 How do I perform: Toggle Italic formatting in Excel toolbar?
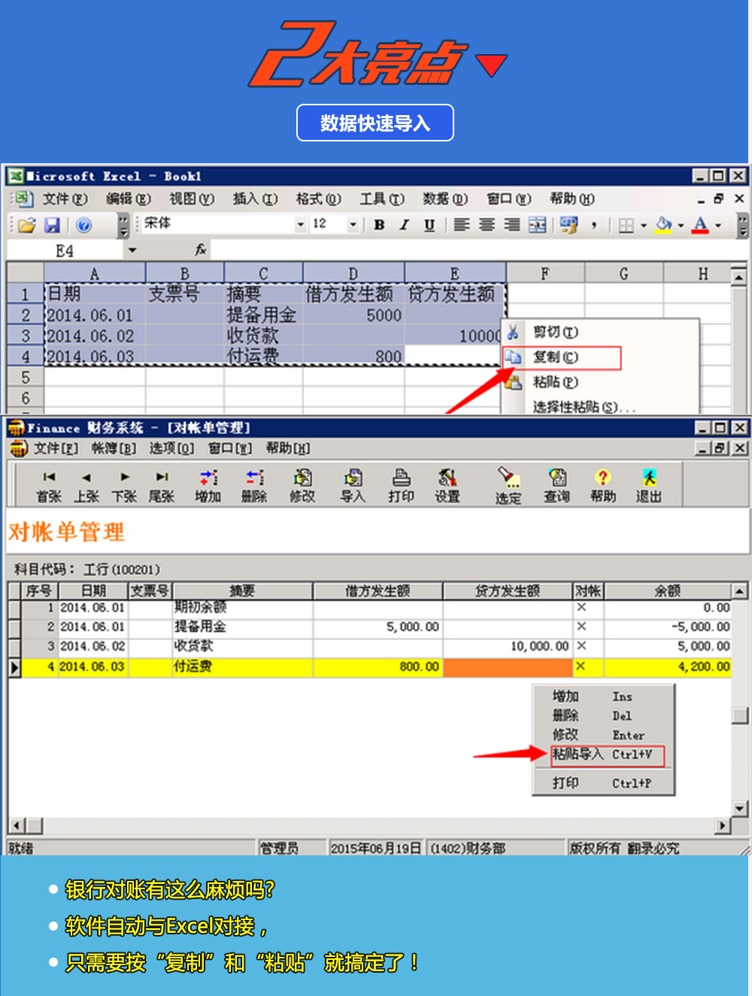405,225
